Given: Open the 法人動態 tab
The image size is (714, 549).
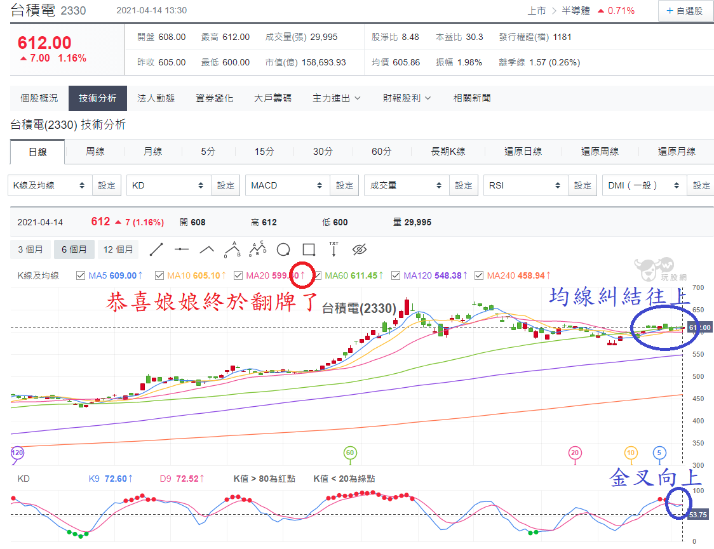Looking at the screenshot, I should 156,98.
